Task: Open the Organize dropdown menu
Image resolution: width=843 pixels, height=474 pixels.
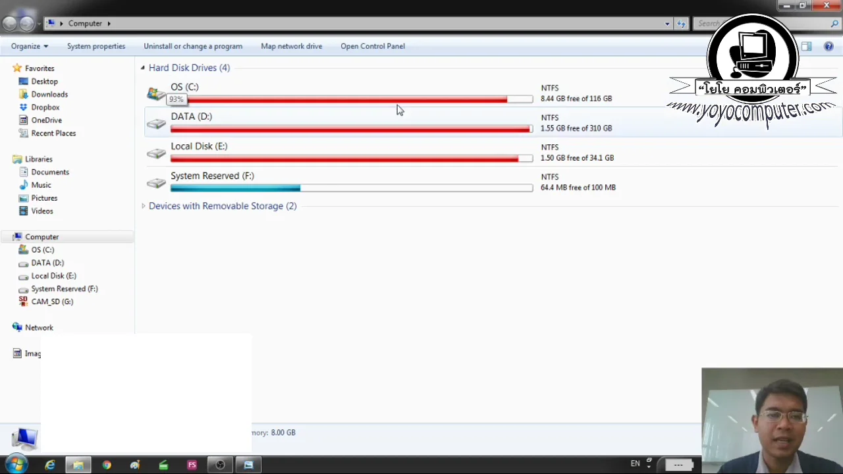Action: click(x=28, y=46)
